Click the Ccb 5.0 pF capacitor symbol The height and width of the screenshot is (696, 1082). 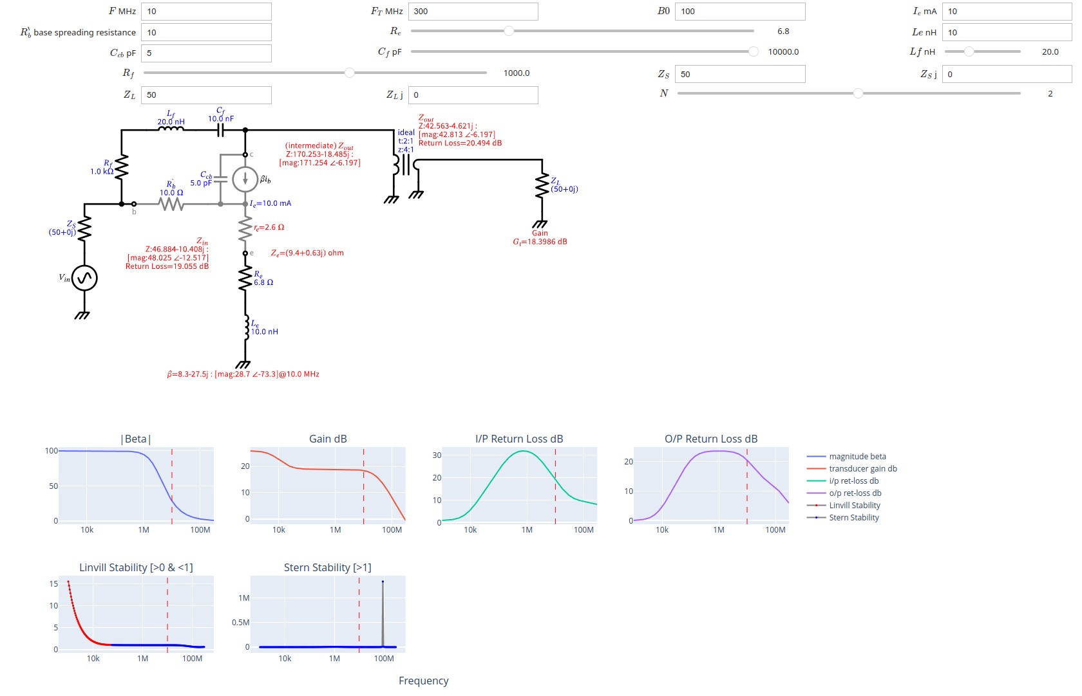click(x=220, y=179)
